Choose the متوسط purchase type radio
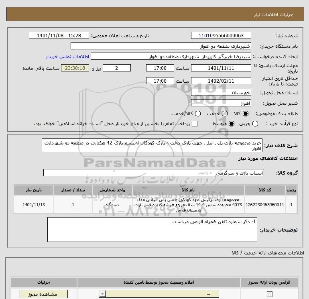309x299 pixels. pos(232,124)
